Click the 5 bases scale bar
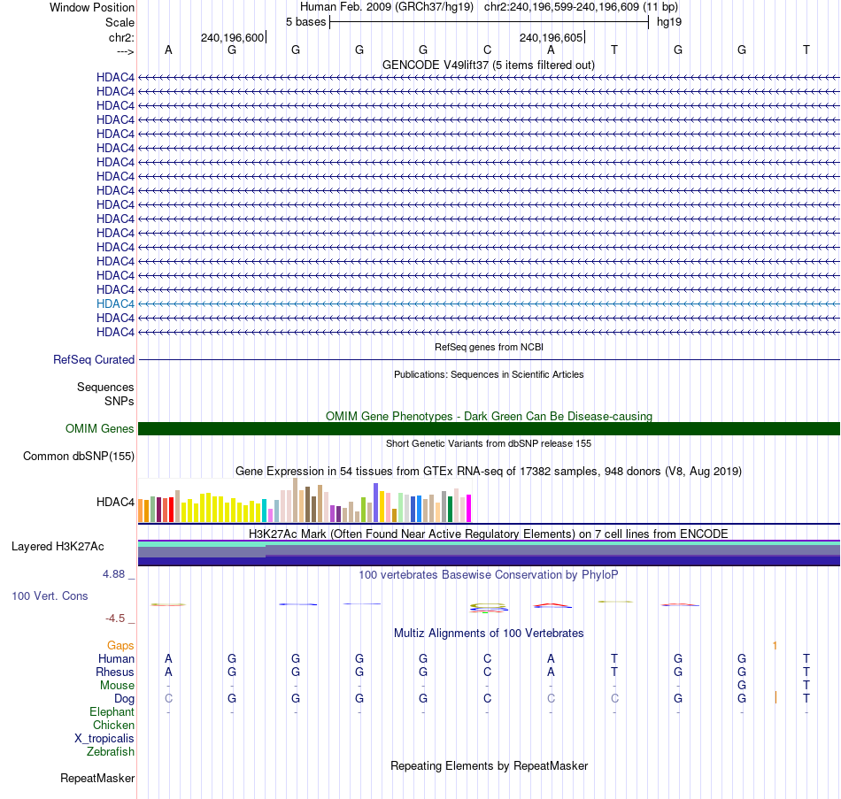The height and width of the screenshot is (799, 841). [x=490, y=22]
